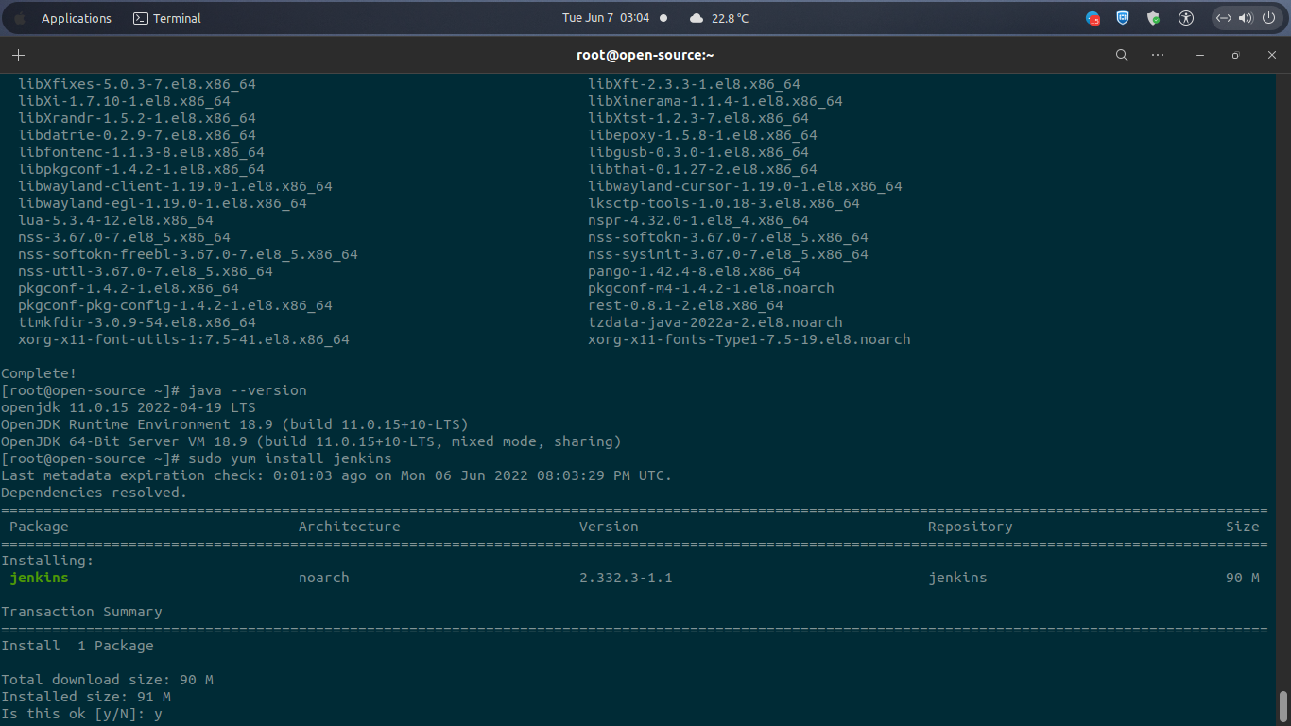Screen dimensions: 1291x726
Task: Click the tzdata-java-2022a-2.el8.noarch entry
Action: [x=715, y=322]
